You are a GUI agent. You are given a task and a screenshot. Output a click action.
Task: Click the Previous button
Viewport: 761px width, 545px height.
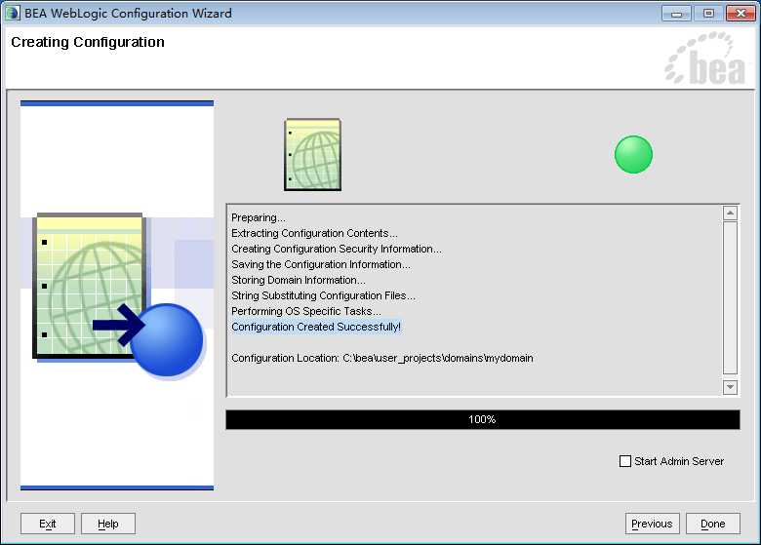click(x=652, y=524)
